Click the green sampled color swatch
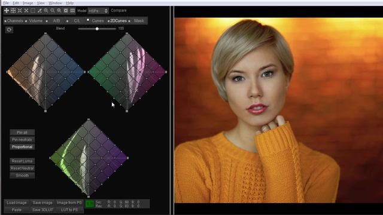Screen dimensions: 383x215 [89, 204]
